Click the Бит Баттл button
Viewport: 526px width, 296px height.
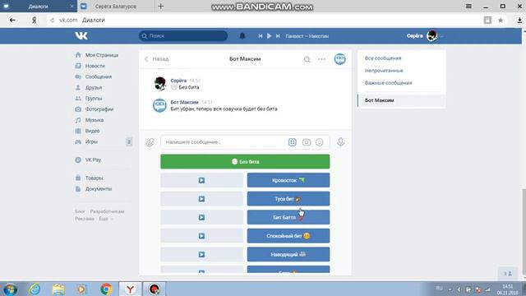click(x=288, y=217)
